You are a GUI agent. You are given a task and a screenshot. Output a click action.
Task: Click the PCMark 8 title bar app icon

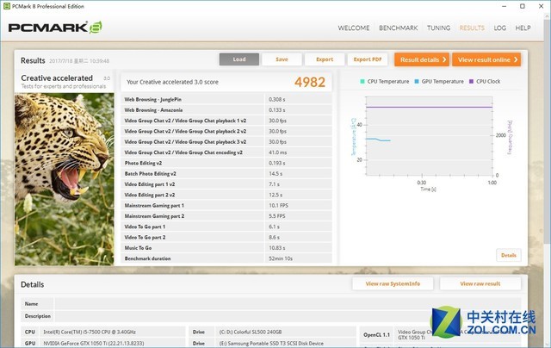[x=6, y=6]
